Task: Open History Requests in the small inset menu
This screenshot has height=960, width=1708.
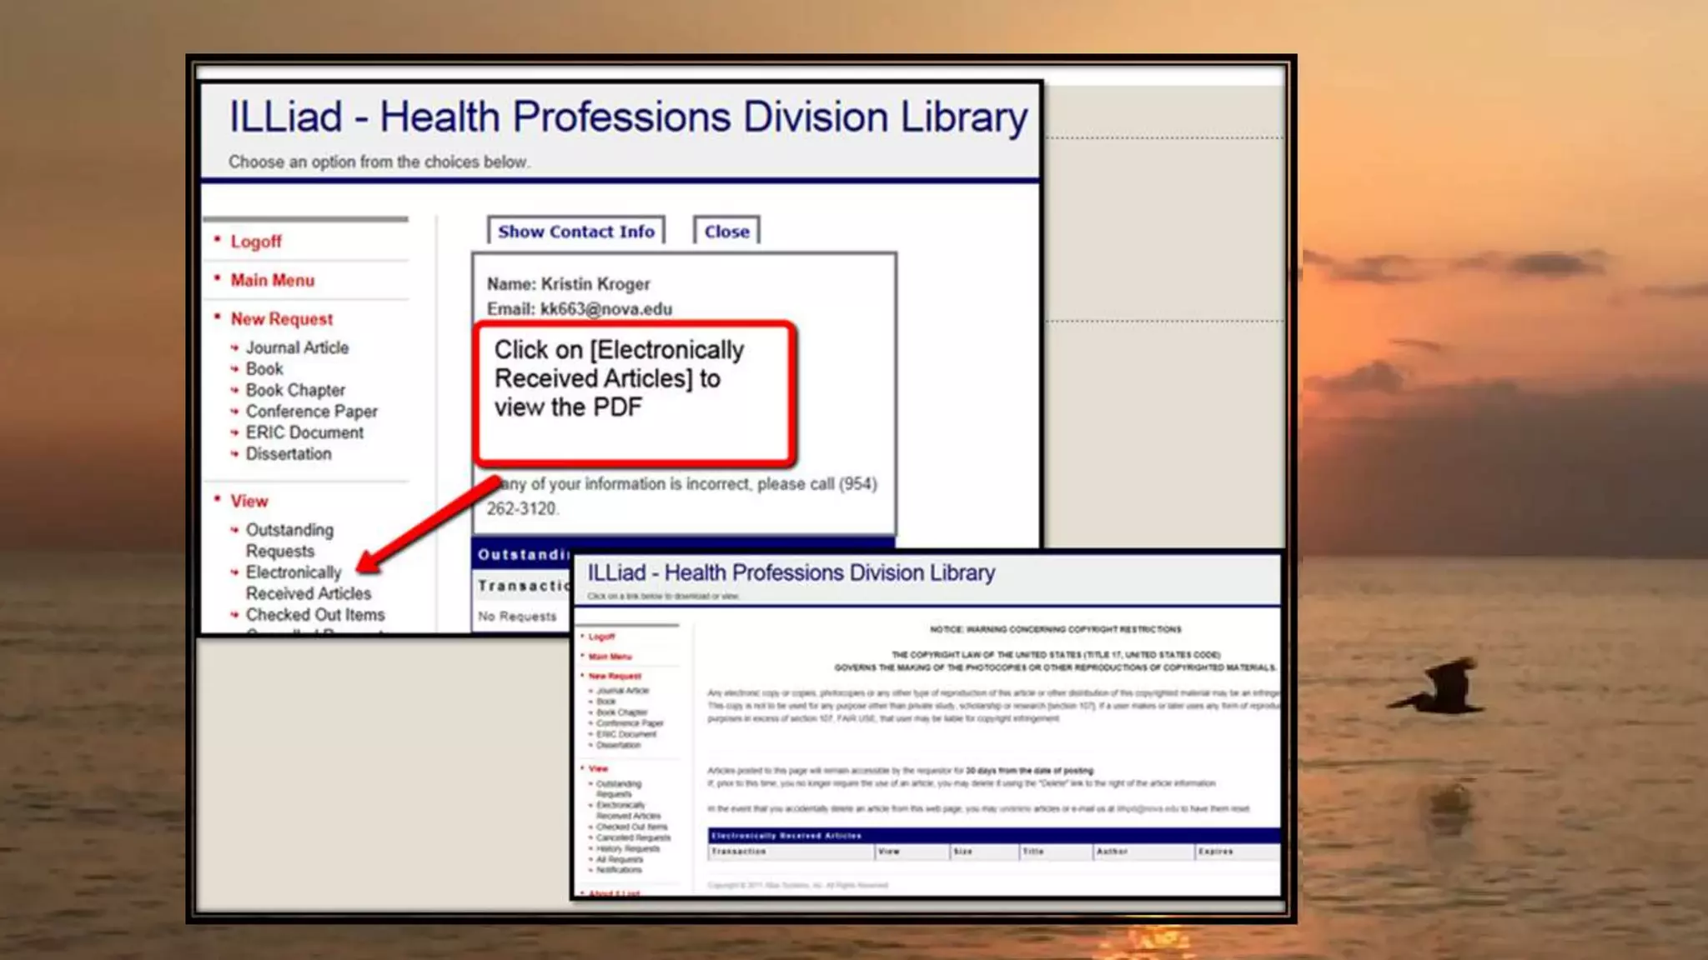Action: (x=627, y=848)
